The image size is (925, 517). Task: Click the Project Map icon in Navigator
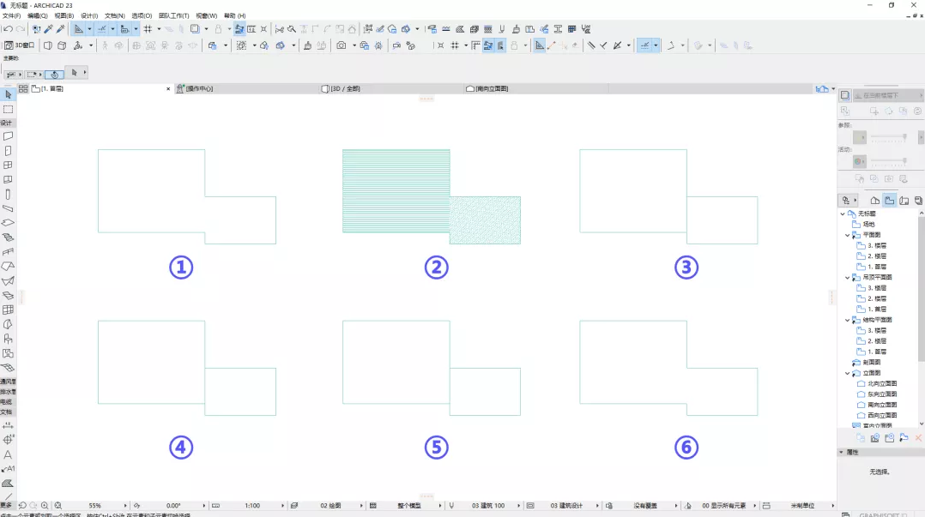tap(875, 201)
